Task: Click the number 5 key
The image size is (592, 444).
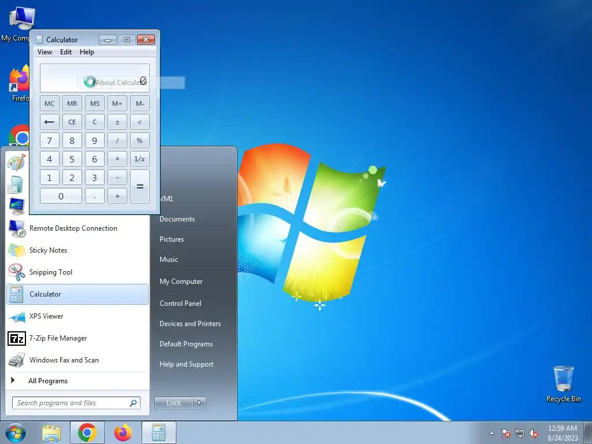Action: [x=72, y=159]
